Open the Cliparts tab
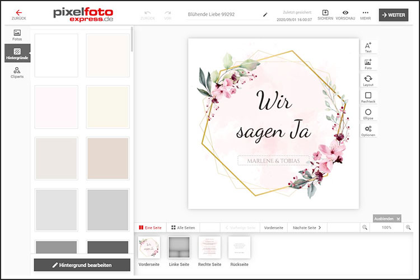Image resolution: width=420 pixels, height=280 pixels. 17,73
